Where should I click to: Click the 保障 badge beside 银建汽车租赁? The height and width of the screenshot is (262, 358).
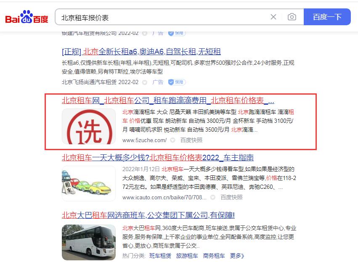[177, 33]
